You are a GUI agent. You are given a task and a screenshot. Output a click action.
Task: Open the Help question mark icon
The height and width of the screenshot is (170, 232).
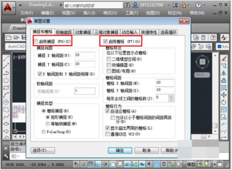coord(198,5)
